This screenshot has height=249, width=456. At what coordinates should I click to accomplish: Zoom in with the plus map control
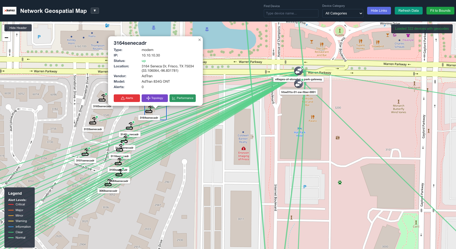point(7,29)
